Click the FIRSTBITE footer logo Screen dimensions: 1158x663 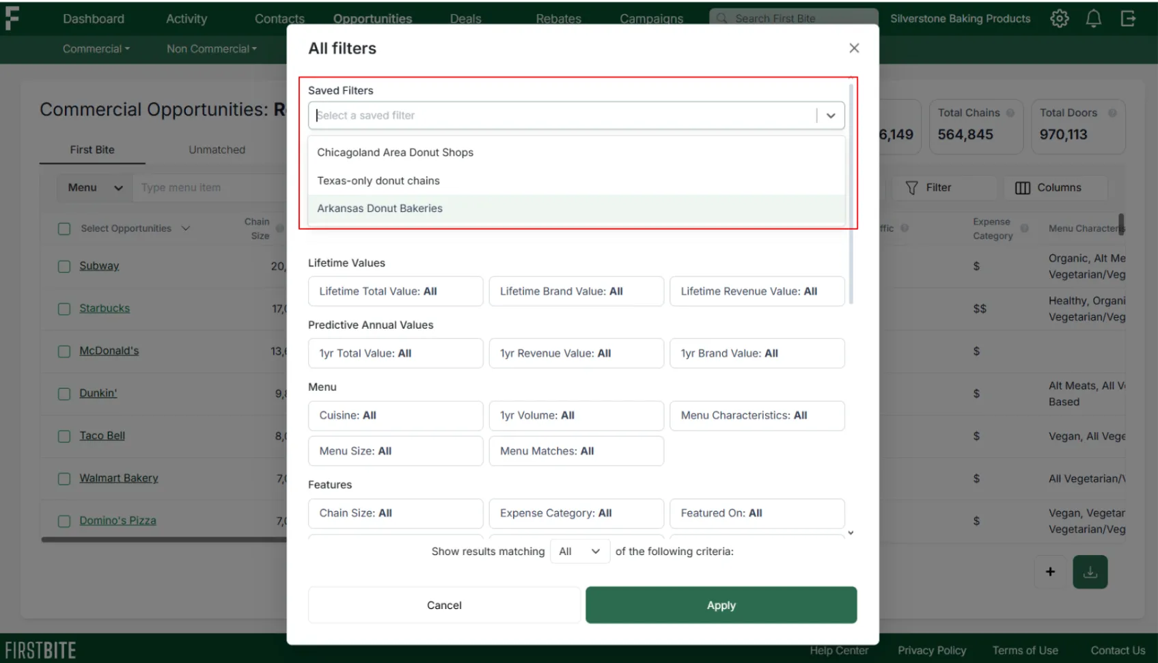tap(40, 650)
